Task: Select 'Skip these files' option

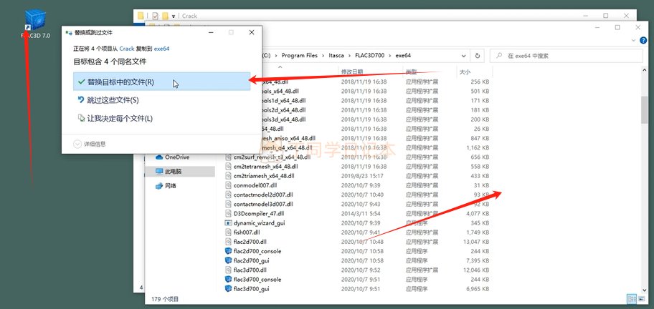Action: pos(113,100)
